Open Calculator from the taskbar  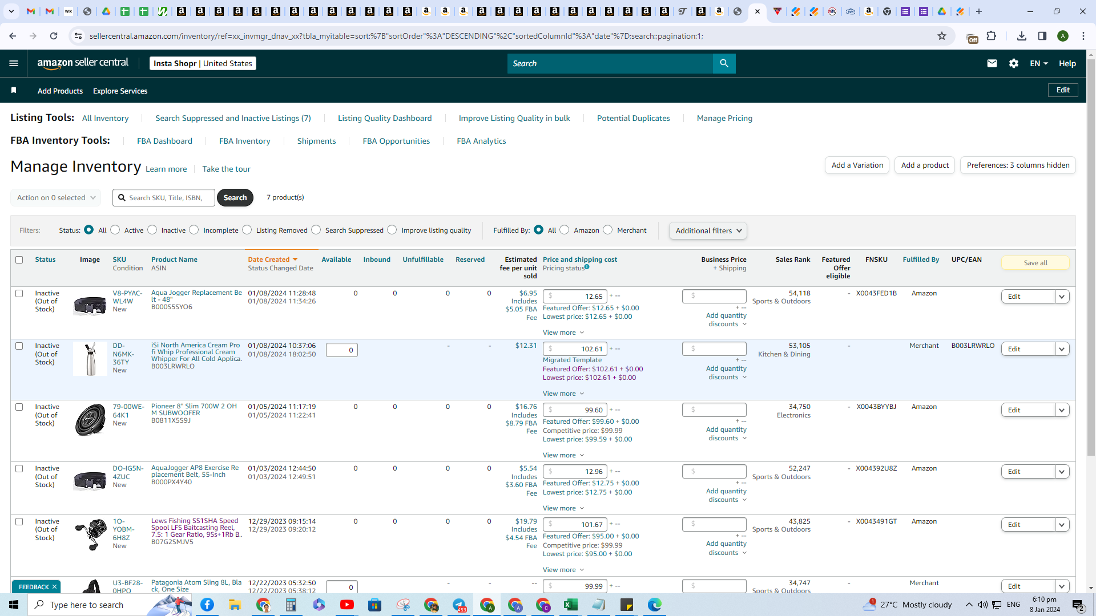[x=291, y=605]
